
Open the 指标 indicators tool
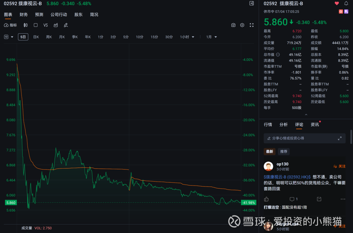tap(10, 25)
